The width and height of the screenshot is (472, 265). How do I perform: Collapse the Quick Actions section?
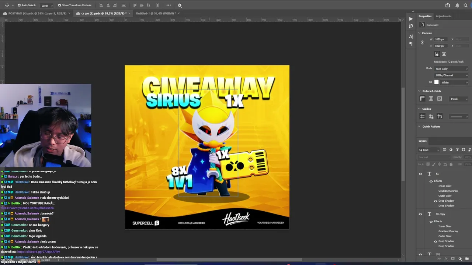coord(419,126)
